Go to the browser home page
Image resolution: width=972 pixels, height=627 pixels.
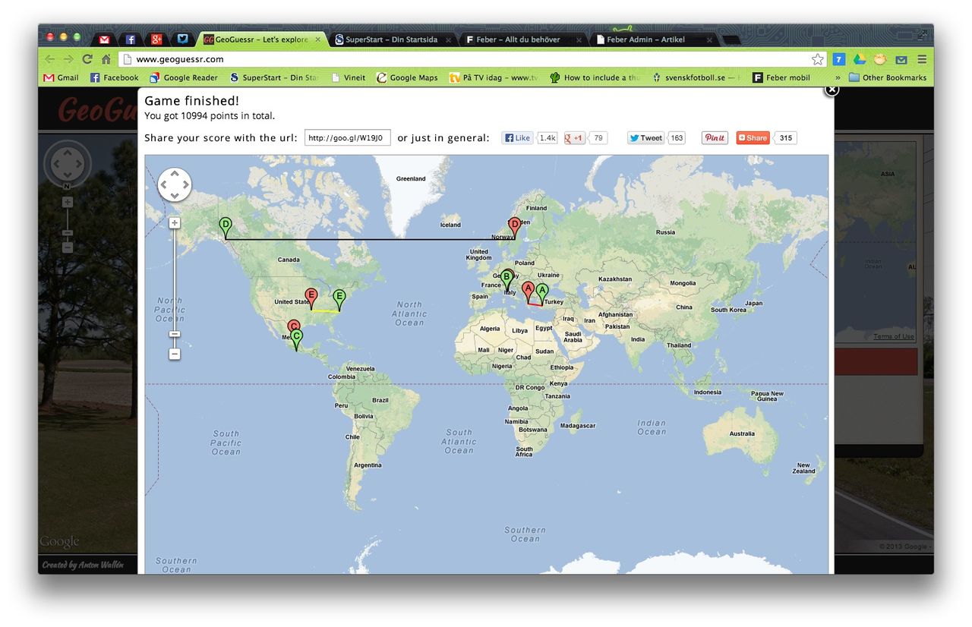point(106,59)
